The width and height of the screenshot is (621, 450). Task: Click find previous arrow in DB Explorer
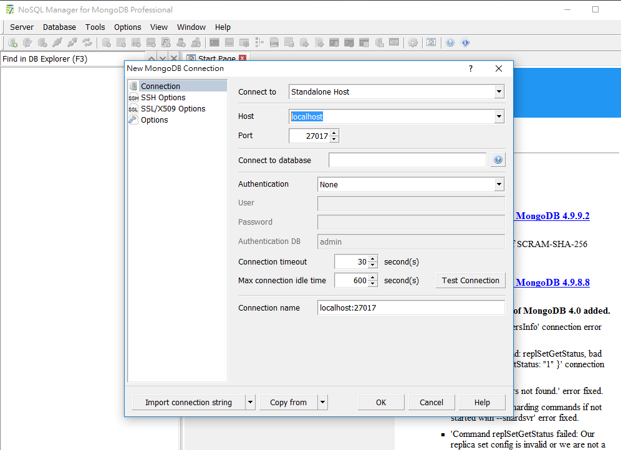tap(152, 59)
